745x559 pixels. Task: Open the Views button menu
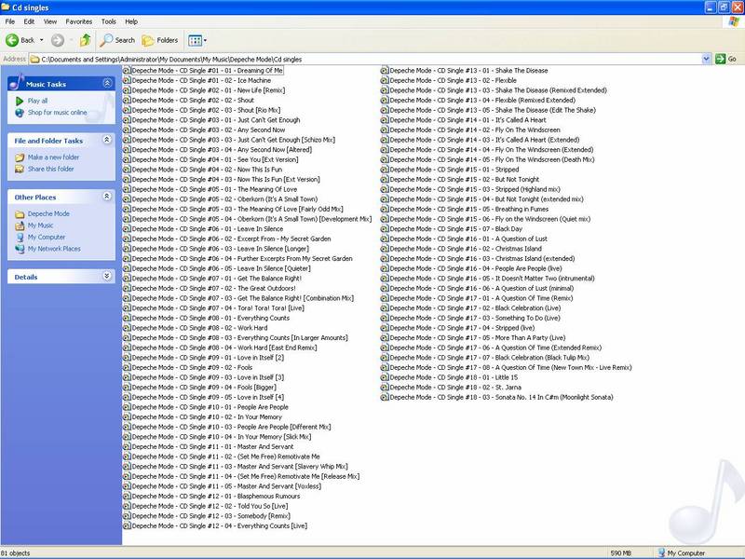[197, 40]
